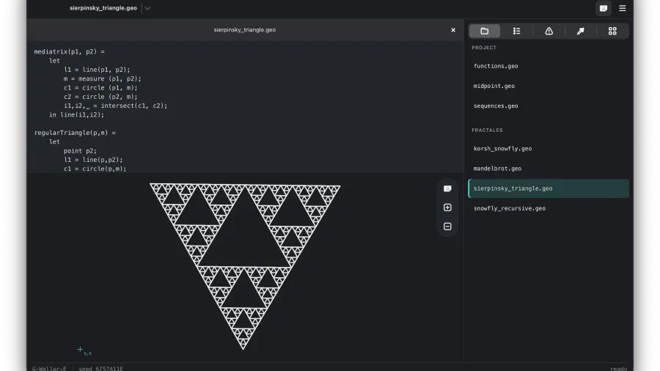The width and height of the screenshot is (660, 371).
Task: Click the seed value in status bar
Action: point(100,369)
